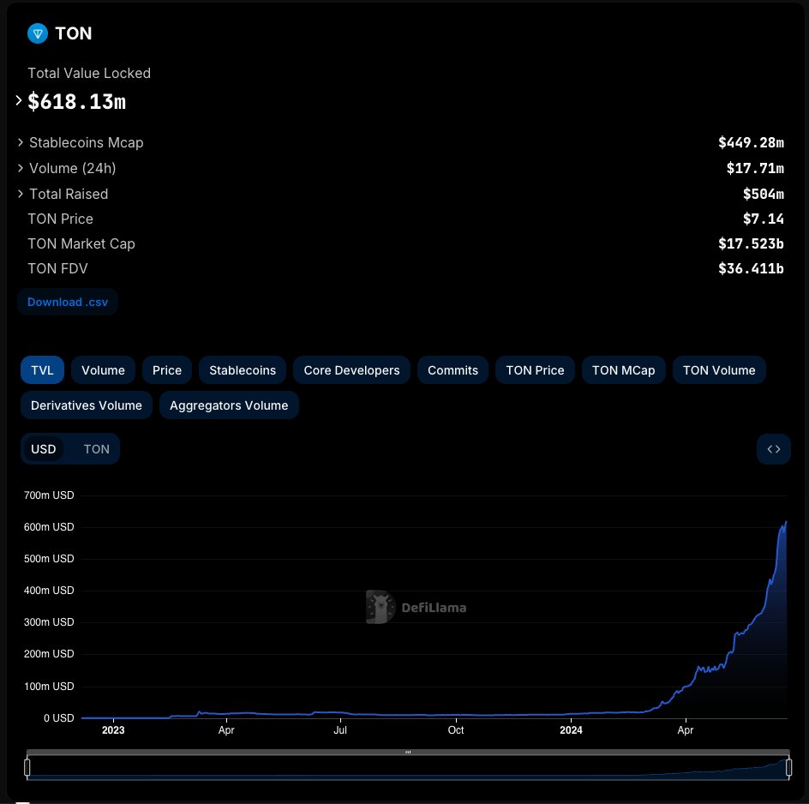This screenshot has width=809, height=804.
Task: Click the $504m total raised value
Action: (764, 194)
